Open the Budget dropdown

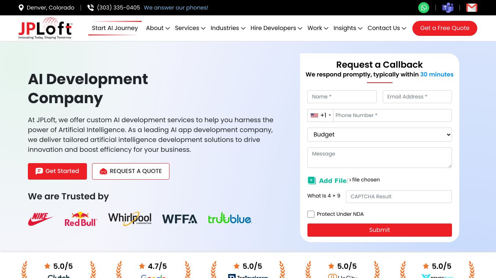(380, 135)
